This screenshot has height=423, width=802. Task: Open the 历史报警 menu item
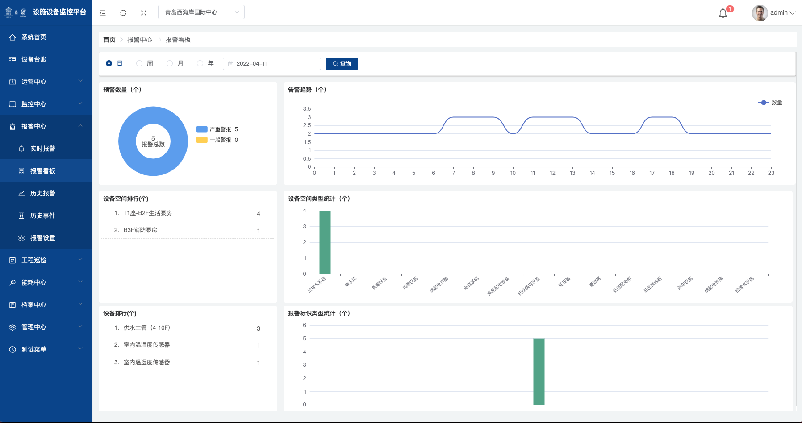(x=43, y=193)
